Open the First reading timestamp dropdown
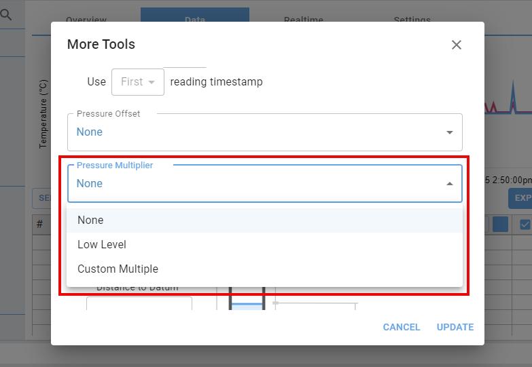532x367 pixels. tap(137, 82)
